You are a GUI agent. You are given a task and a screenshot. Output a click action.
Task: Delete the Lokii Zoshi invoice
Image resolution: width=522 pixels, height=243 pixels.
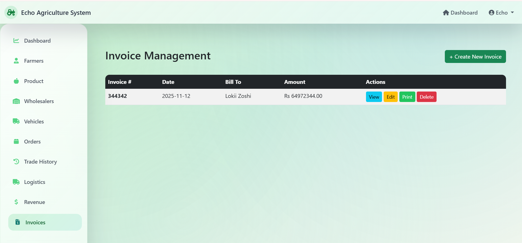pos(426,97)
